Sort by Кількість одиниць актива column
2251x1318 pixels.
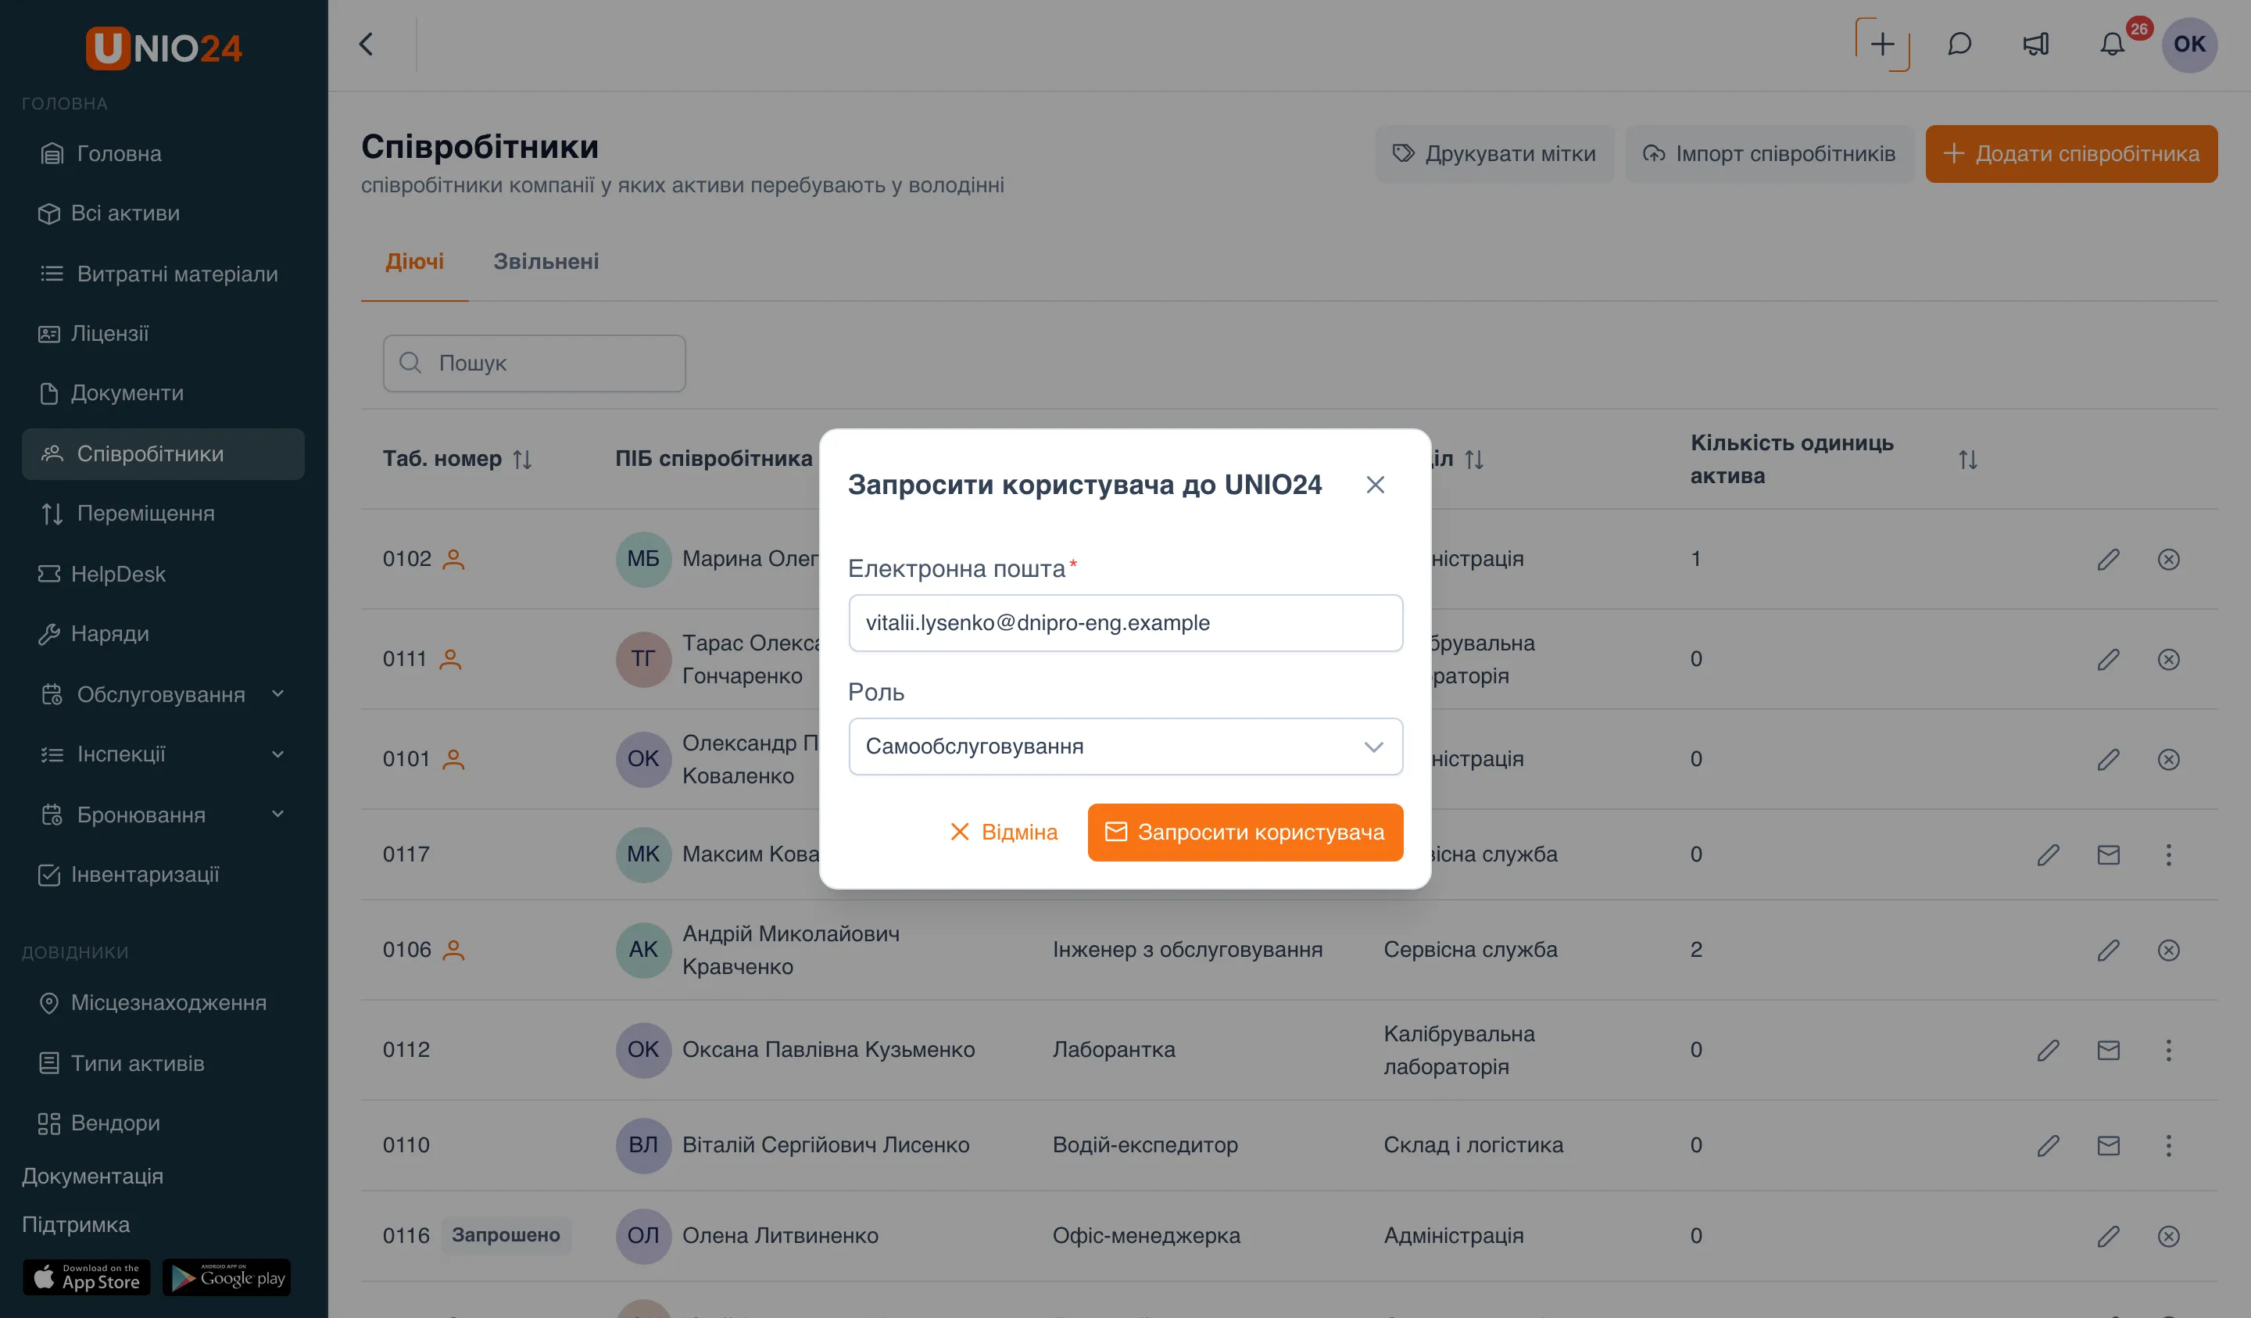coord(1968,460)
